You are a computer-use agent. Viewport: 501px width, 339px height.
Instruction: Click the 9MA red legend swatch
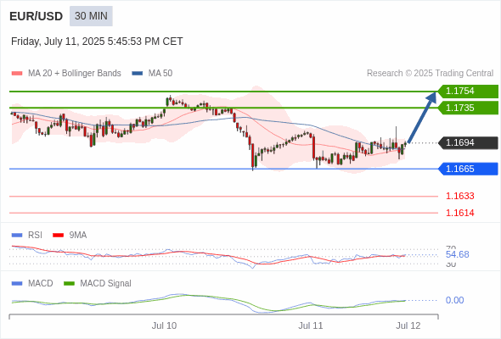pyautogui.click(x=58, y=236)
